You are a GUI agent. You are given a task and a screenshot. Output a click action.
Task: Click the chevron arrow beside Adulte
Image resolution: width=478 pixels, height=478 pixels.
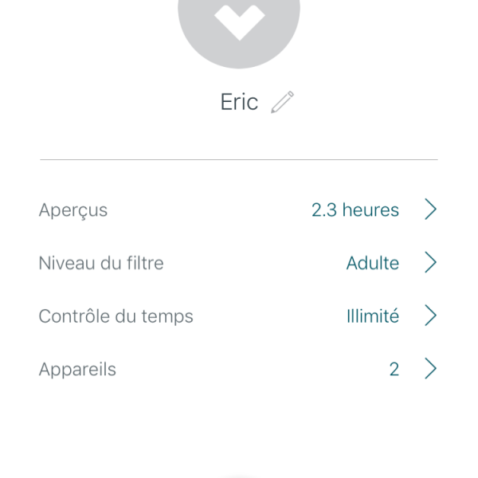[x=430, y=263]
